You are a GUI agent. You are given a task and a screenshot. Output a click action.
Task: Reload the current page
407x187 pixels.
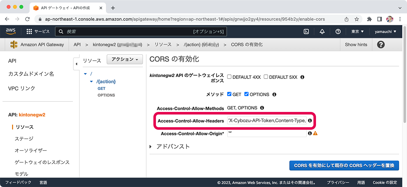(28, 19)
